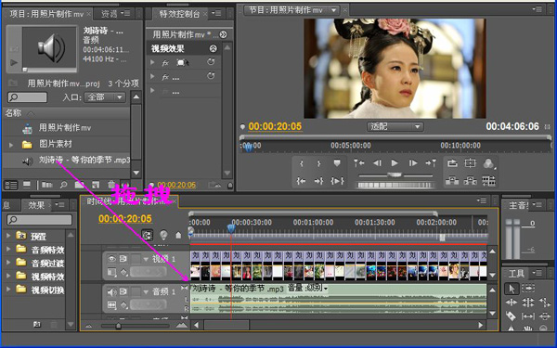Viewport: 557px width, 348px height.
Task: Select the Track Select tool
Action: [528, 289]
